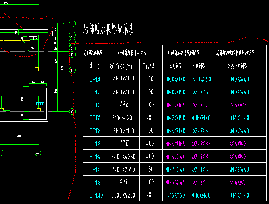269x204 pixels.
Task: Select Φ20@170 in the BPB1 row
Action: pos(176,79)
